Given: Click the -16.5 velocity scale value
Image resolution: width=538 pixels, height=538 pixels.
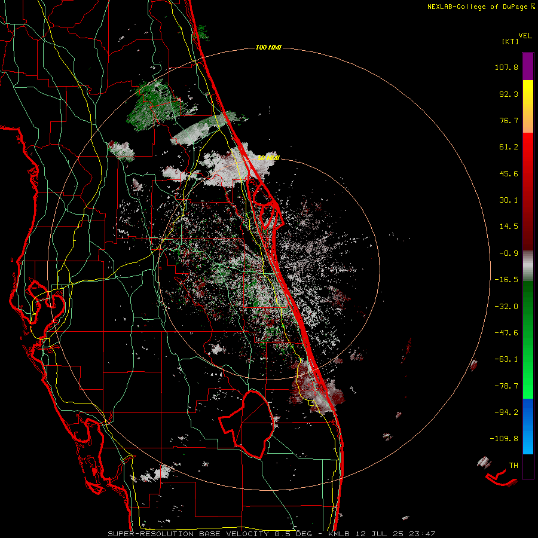Looking at the screenshot, I should click(x=506, y=280).
